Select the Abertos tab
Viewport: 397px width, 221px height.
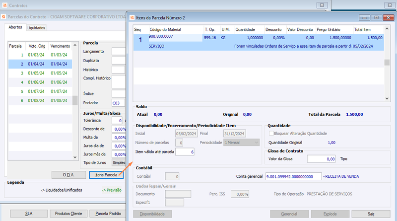(x=15, y=27)
